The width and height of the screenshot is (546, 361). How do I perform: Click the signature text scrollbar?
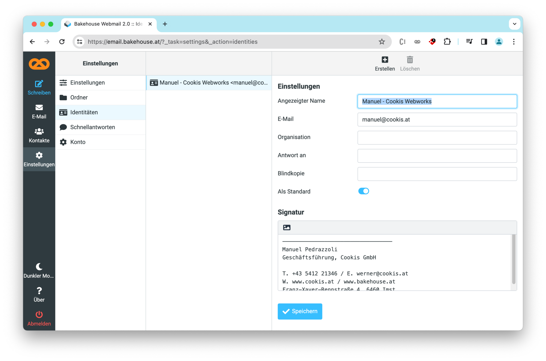click(514, 259)
